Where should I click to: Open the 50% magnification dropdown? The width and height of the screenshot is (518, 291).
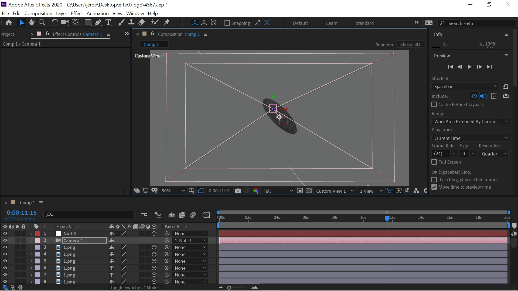point(173,191)
